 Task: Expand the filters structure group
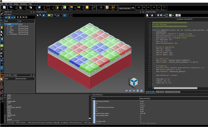tap(6, 32)
